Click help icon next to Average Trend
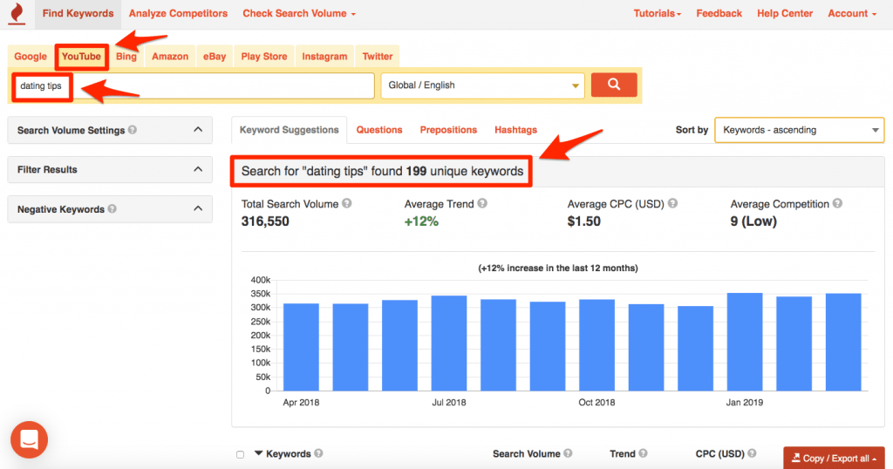The width and height of the screenshot is (893, 469). pyautogui.click(x=482, y=203)
